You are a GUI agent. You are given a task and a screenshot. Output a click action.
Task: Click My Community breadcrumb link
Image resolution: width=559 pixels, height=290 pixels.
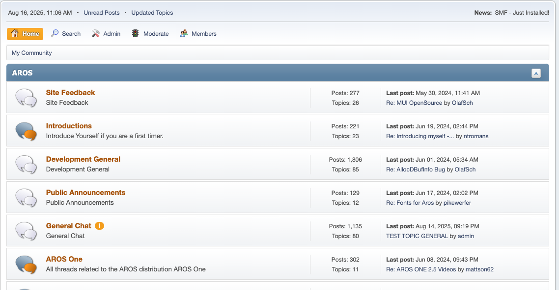(x=32, y=53)
